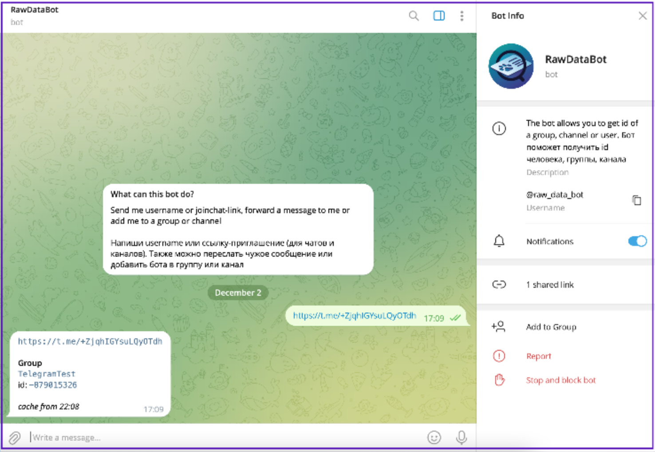
Task: Click the info icon next to description
Action: 499,129
